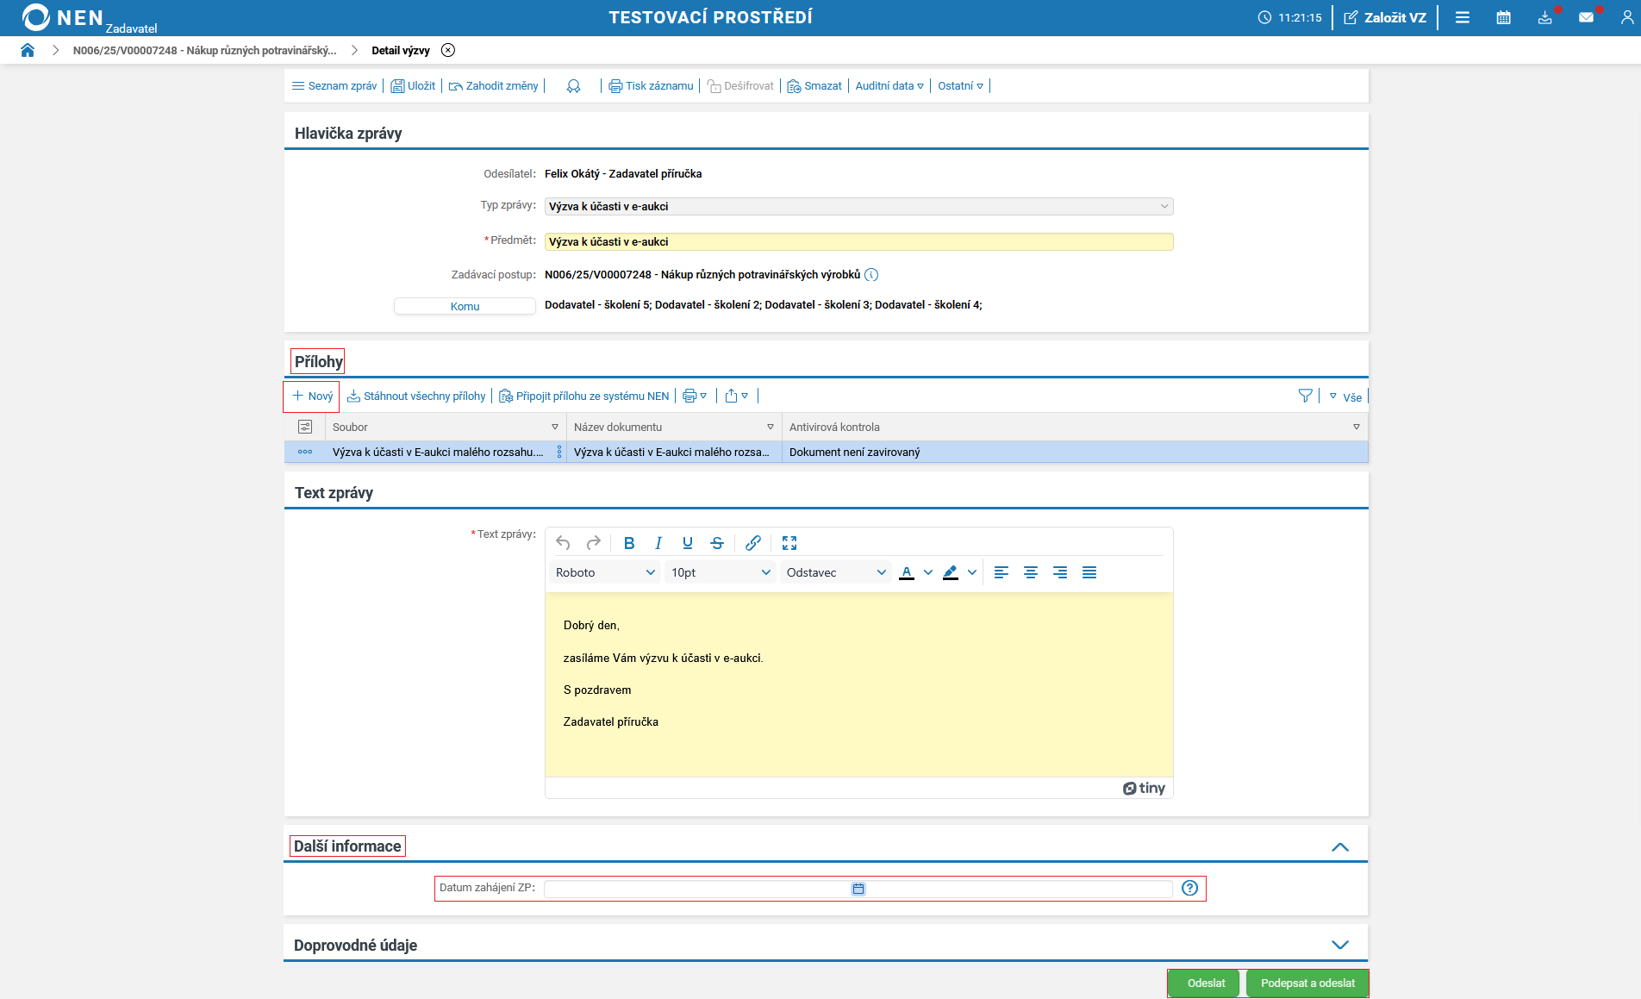Click the insert link icon in editor
The image size is (1641, 999).
(752, 543)
